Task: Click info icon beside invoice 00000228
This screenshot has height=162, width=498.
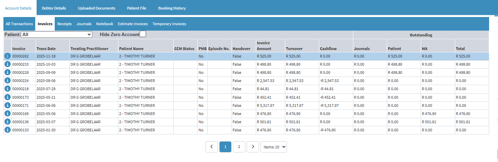Action: point(8,72)
